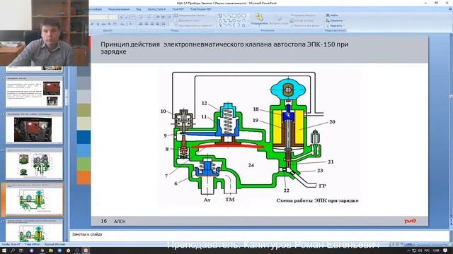The height and width of the screenshot is (254, 453).
Task: Click the increase list level icon
Action: tap(163, 17)
